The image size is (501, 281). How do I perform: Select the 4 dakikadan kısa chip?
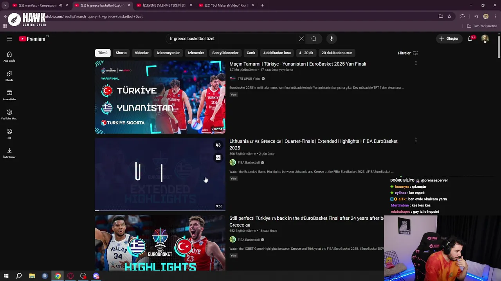(277, 53)
